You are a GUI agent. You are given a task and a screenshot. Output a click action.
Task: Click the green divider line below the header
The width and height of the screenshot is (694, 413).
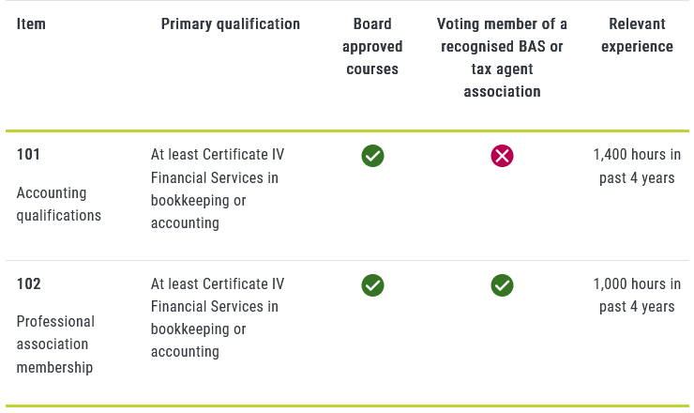[347, 130]
